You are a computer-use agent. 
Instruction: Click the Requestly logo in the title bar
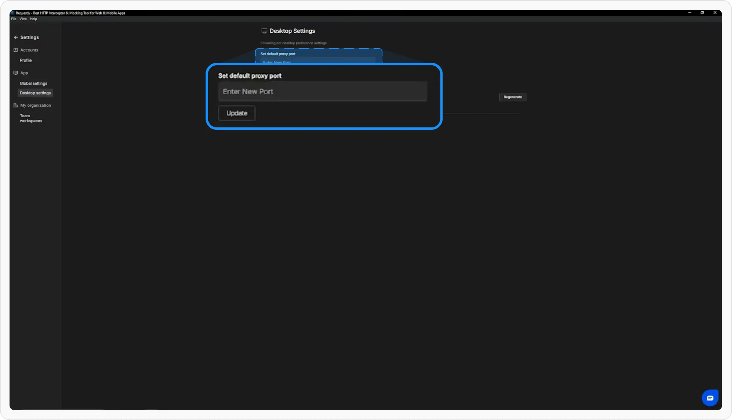point(13,13)
